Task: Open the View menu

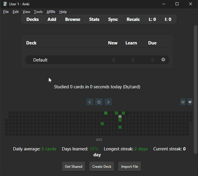Action: pyautogui.click(x=26, y=12)
